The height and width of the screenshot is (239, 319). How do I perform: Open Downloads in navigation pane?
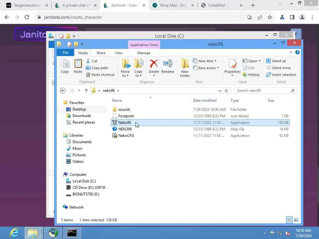click(x=82, y=116)
